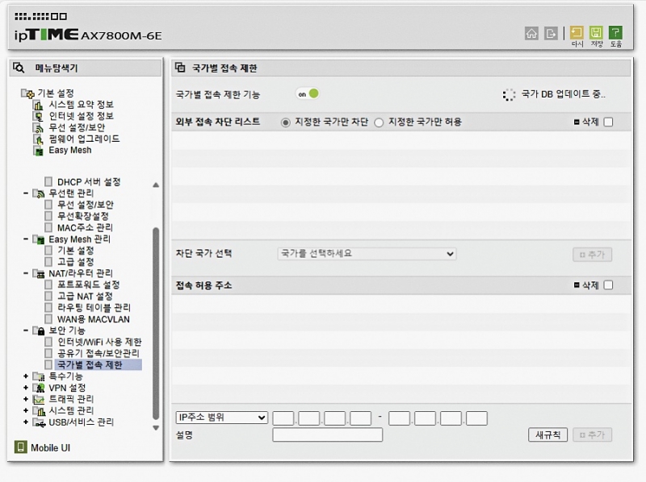Click the Mobile UI phone icon
Viewport: 646px width, 482px height.
[x=21, y=447]
